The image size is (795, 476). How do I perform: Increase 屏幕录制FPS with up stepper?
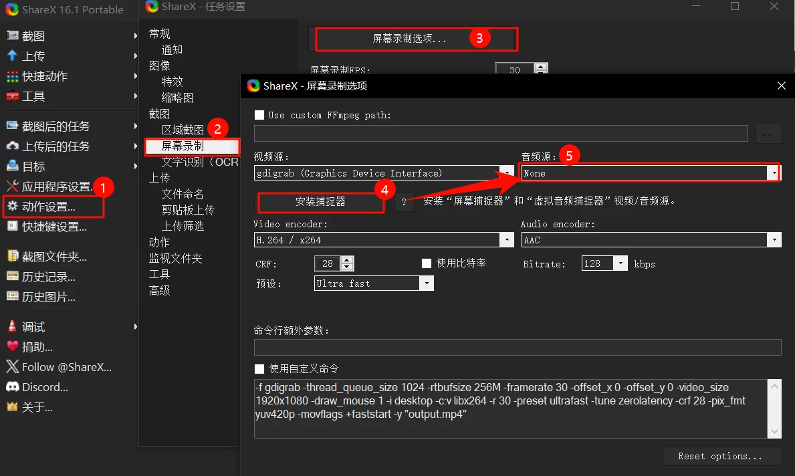pos(541,66)
